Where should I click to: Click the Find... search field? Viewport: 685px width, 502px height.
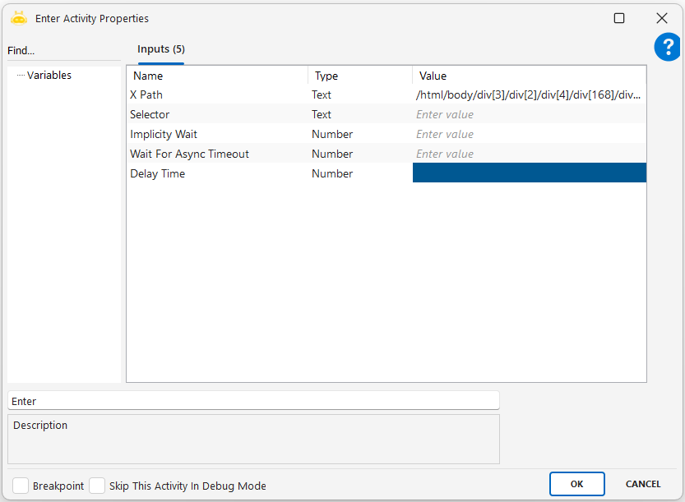[x=62, y=51]
